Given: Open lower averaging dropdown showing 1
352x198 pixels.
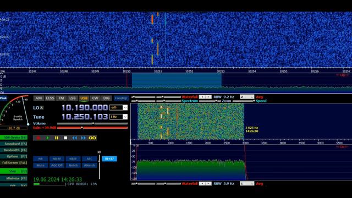Looking at the screenshot, I should click(x=247, y=184).
